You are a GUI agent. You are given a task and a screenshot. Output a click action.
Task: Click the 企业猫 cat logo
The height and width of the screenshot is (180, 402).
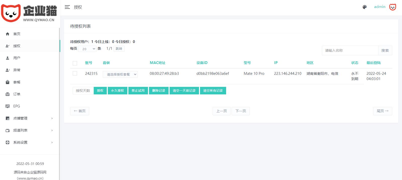(x=29, y=13)
